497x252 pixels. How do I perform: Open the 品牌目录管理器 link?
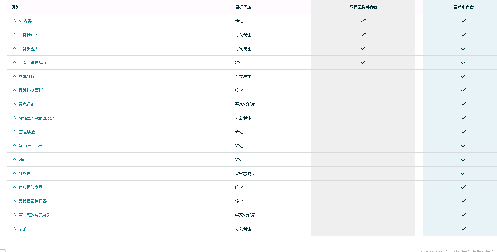pos(33,201)
